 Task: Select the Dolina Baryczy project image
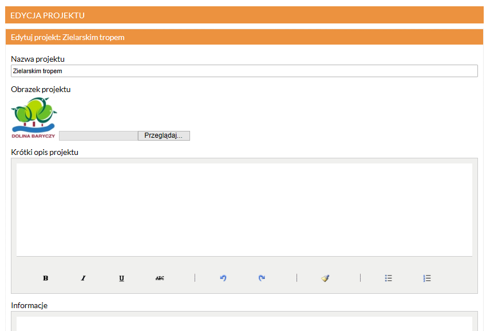click(34, 118)
